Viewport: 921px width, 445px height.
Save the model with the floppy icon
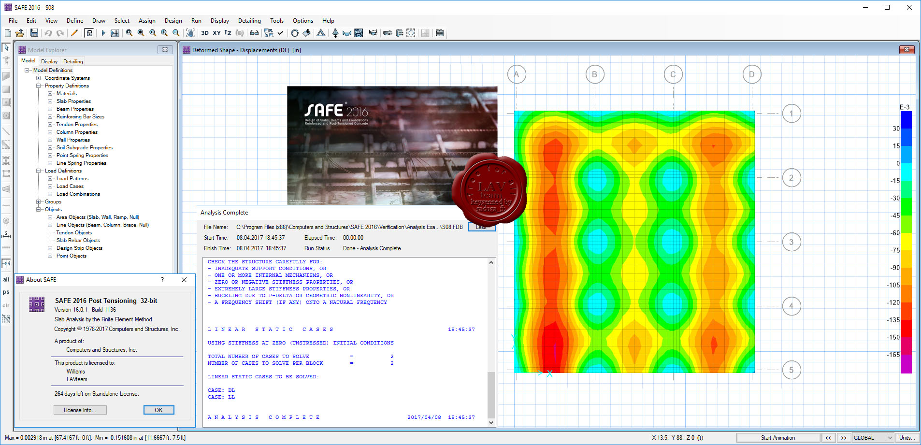coord(34,33)
